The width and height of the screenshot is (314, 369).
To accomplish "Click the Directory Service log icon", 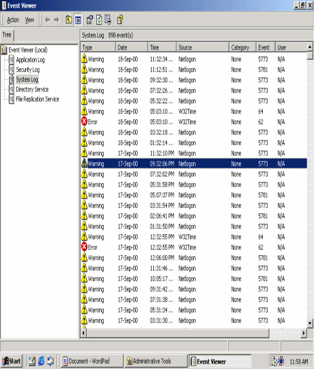I will tap(11, 90).
